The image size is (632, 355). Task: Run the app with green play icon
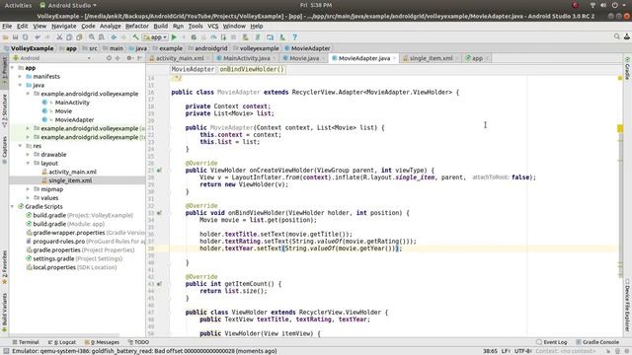pyautogui.click(x=174, y=37)
